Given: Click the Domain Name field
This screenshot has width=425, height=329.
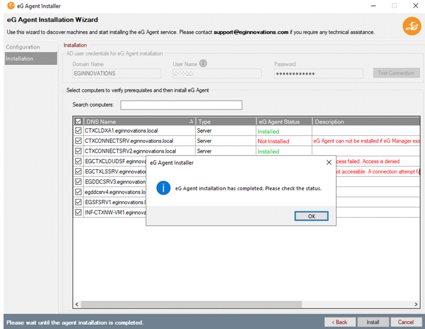Looking at the screenshot, I should click(117, 74).
